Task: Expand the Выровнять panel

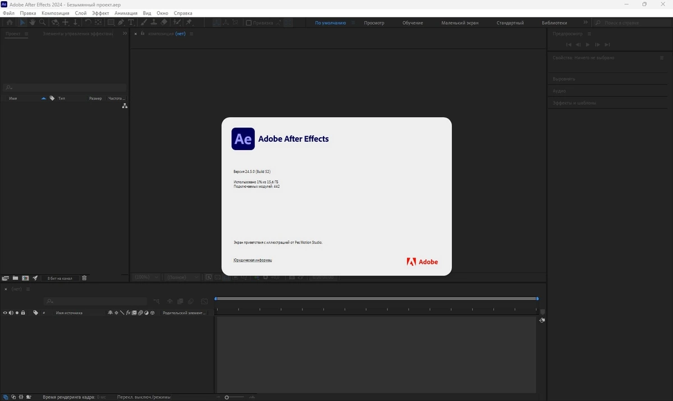Action: coord(564,79)
